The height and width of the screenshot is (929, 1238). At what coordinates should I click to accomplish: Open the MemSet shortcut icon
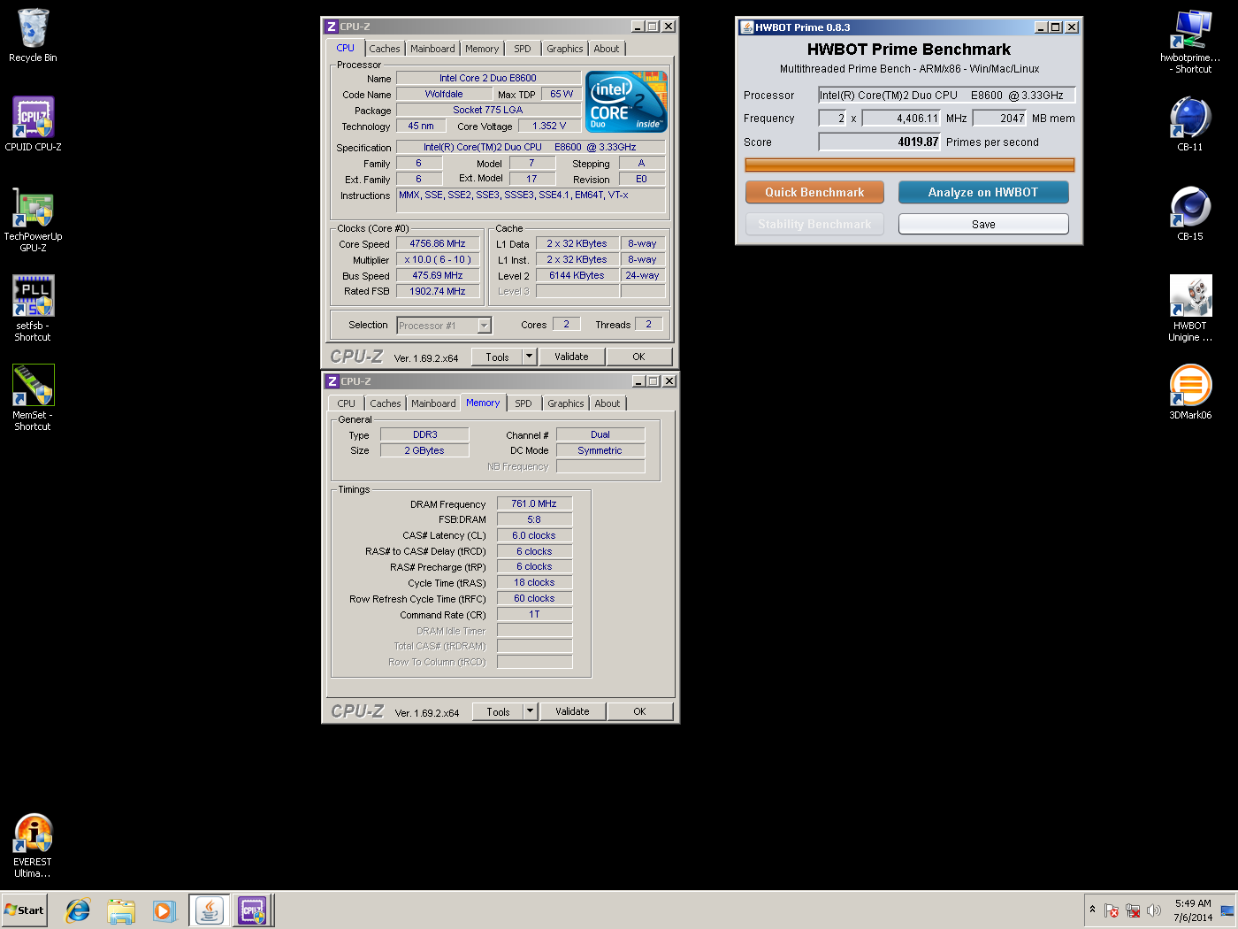click(x=33, y=397)
